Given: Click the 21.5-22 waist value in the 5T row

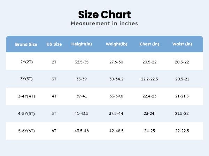Looking at the screenshot, I should [182, 113].
